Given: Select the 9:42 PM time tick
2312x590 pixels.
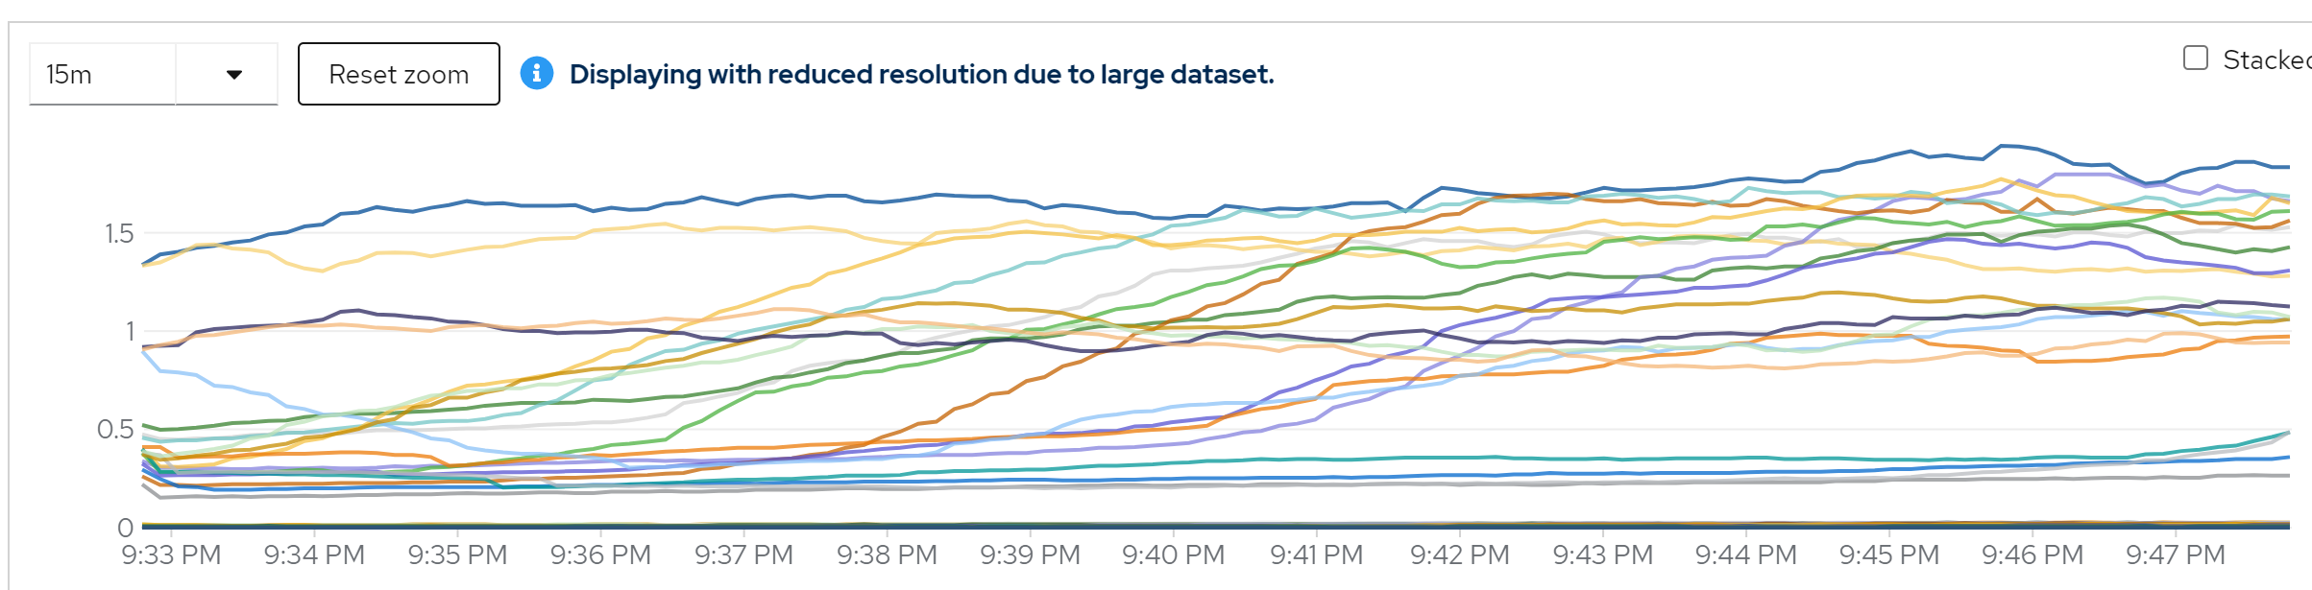Looking at the screenshot, I should 1459,555.
